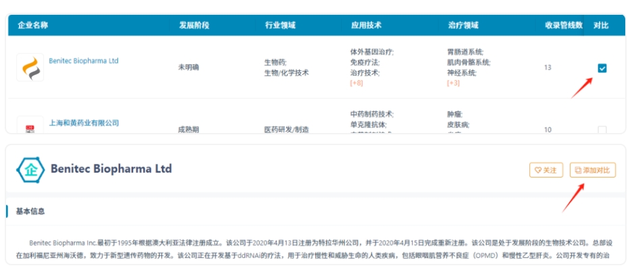Click the 关注 follow button
Viewport: 634px width, 270px height.
click(x=546, y=170)
